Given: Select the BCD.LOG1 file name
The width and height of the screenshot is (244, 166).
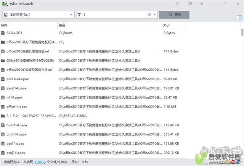Looking at the screenshot, I should (x=14, y=33).
